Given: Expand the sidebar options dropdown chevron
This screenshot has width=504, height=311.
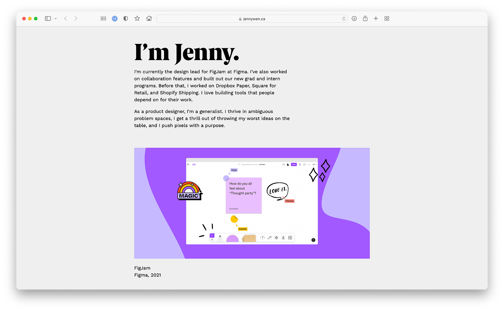Looking at the screenshot, I should pyautogui.click(x=55, y=19).
